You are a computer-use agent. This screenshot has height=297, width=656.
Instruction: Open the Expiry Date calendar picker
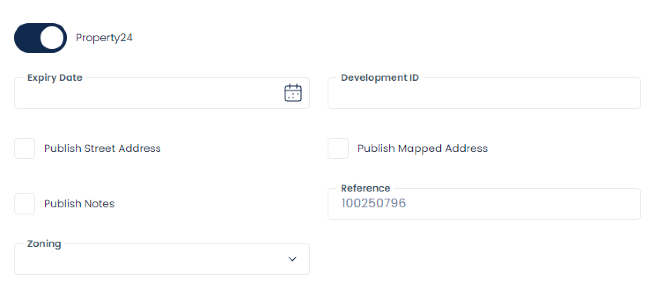point(293,93)
